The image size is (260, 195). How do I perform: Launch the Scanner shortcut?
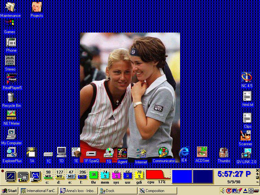coord(245,136)
